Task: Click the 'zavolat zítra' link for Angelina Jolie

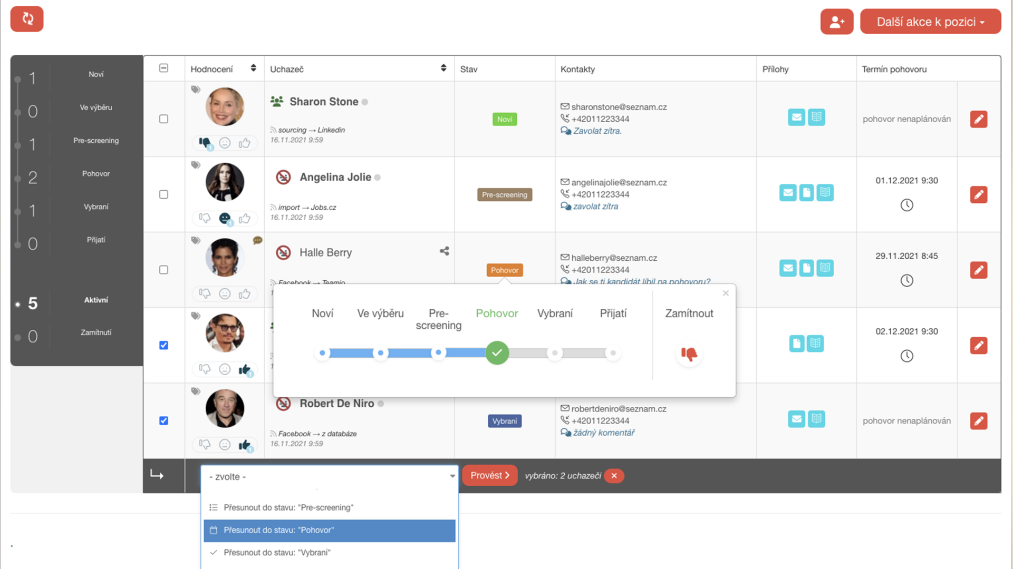Action: pos(595,207)
